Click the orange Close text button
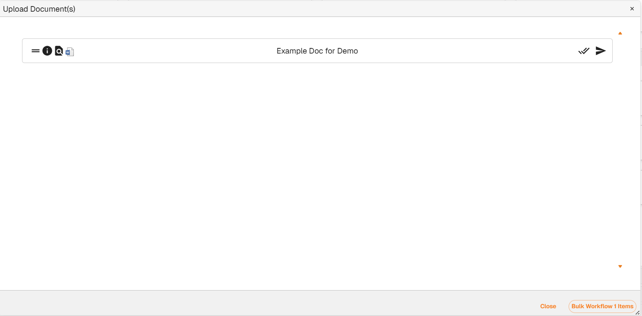The image size is (642, 316). [x=548, y=306]
